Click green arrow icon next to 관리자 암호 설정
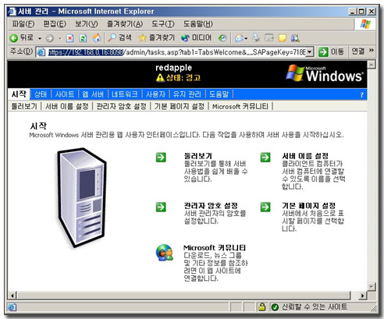 point(161,207)
